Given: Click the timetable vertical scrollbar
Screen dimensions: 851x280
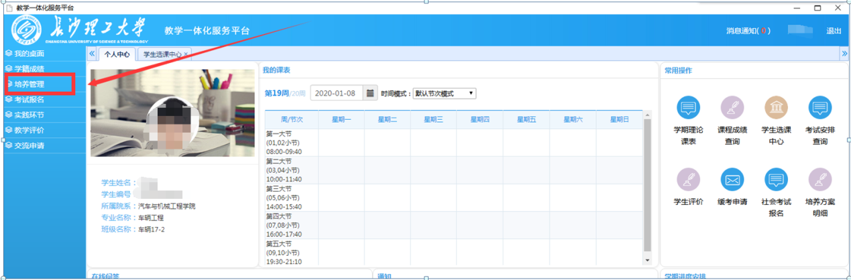Looking at the screenshot, I should click(646, 188).
